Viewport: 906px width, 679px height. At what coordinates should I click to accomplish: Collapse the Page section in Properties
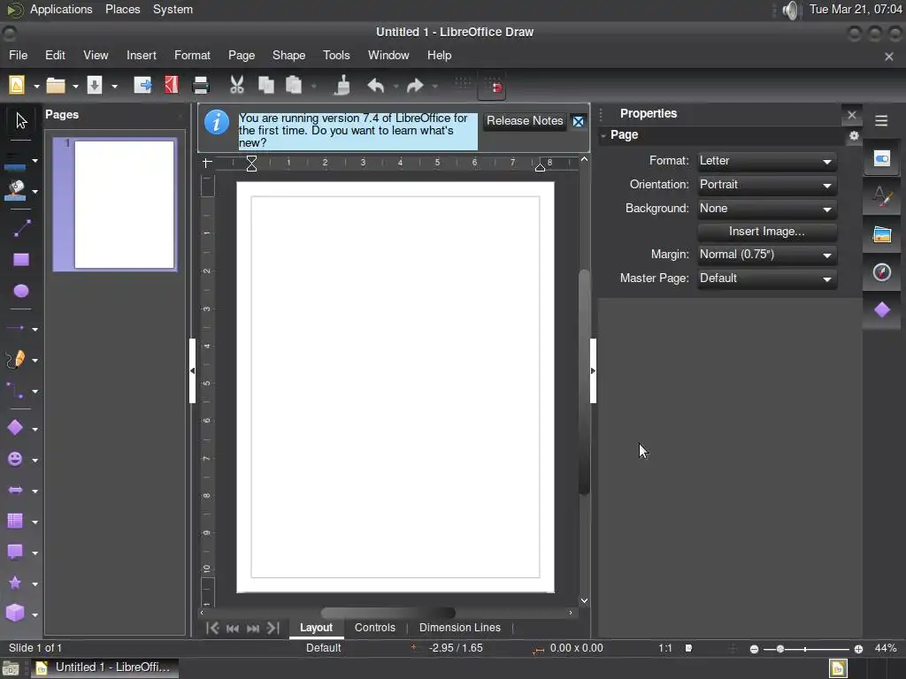(x=603, y=135)
